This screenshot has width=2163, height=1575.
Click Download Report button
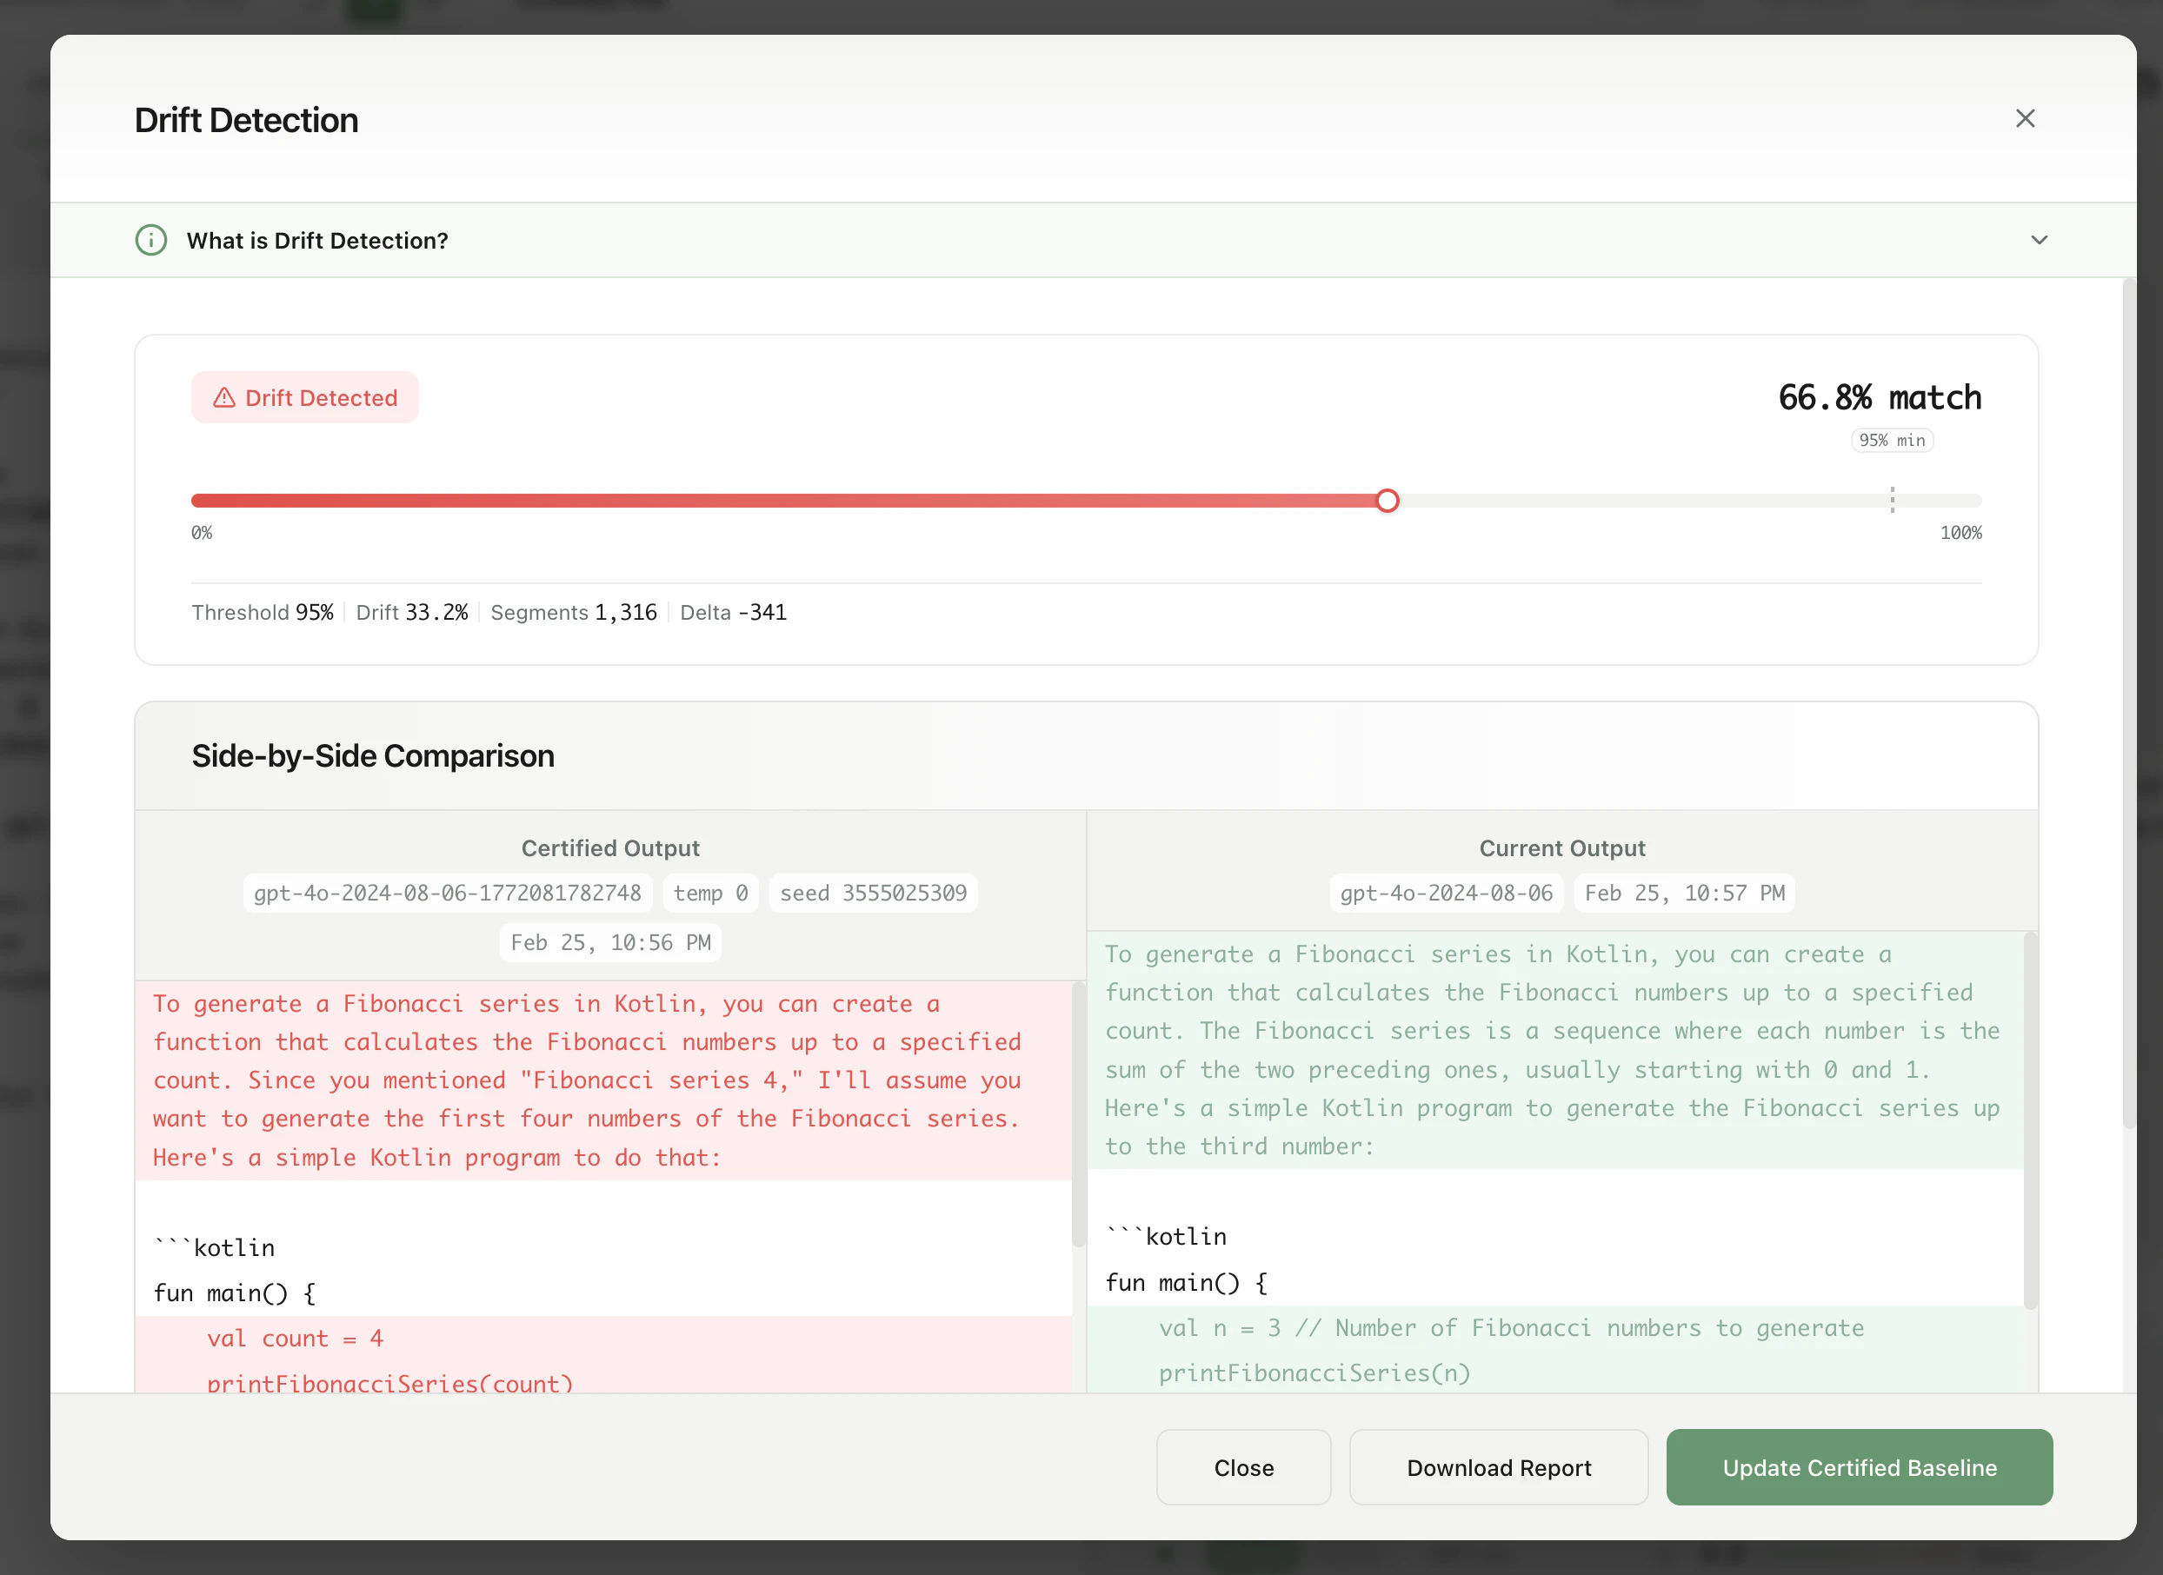point(1498,1467)
